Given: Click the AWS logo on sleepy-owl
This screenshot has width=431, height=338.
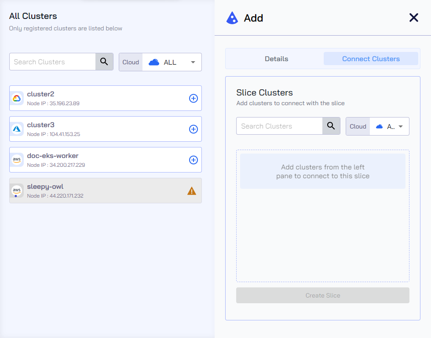Looking at the screenshot, I should (x=17, y=191).
